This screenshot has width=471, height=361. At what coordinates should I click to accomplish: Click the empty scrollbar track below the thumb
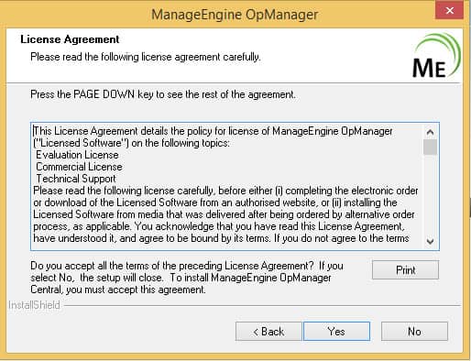(x=430, y=195)
